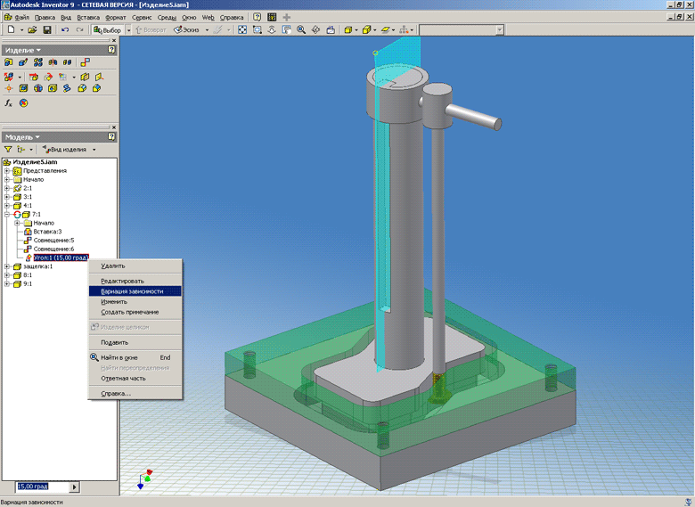695x507 pixels.
Task: Open a file with the Open folder icon
Action: coord(32,29)
